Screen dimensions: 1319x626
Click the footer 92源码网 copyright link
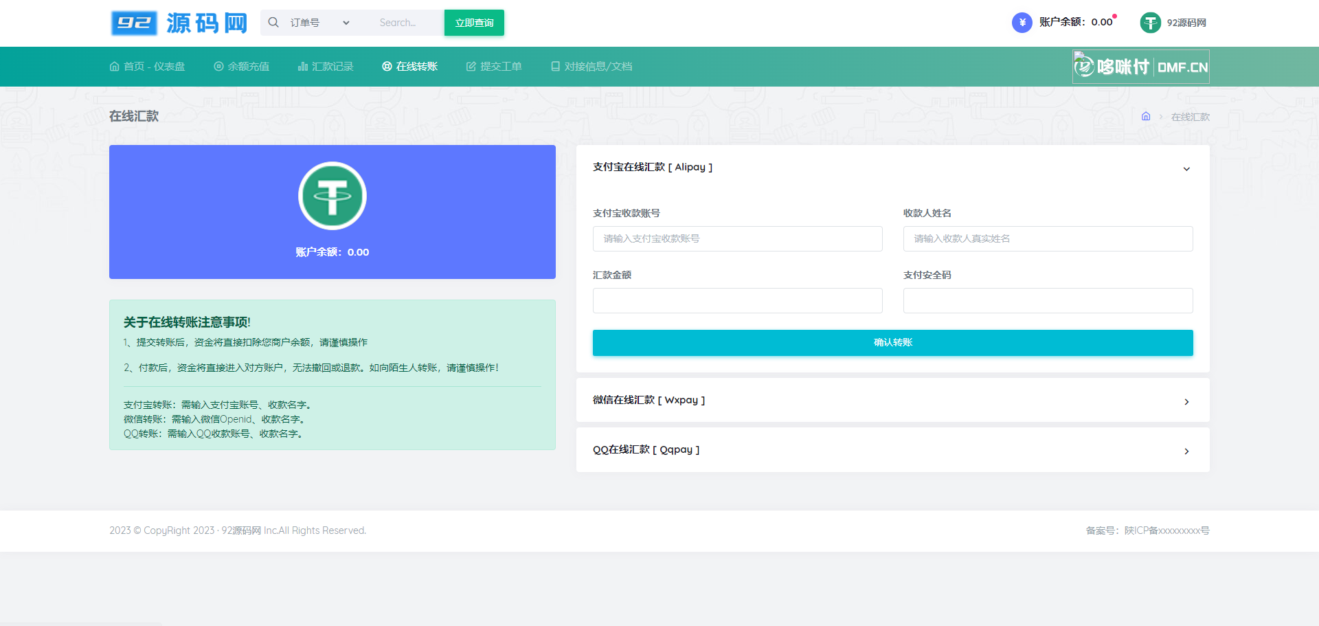click(241, 530)
